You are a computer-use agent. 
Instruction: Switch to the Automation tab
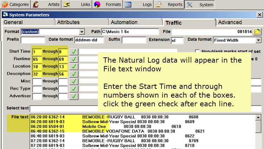(136, 22)
